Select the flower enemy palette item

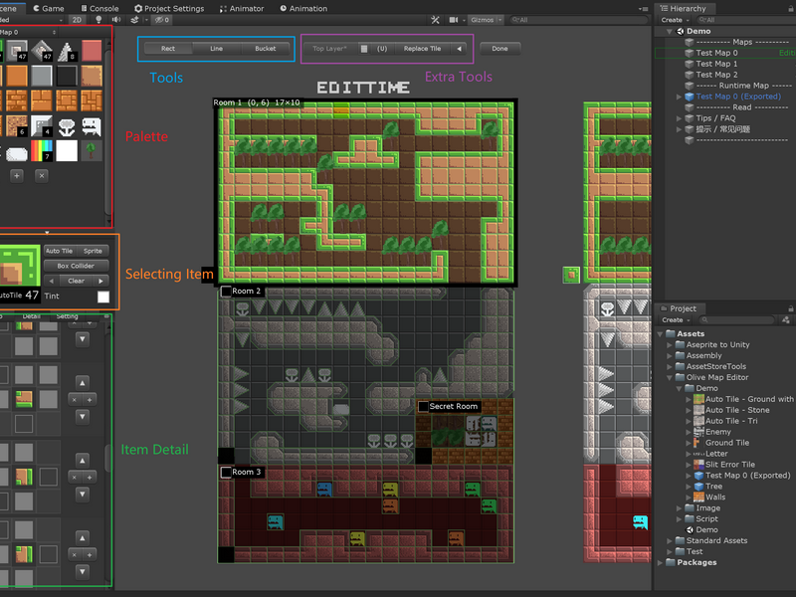click(x=67, y=126)
